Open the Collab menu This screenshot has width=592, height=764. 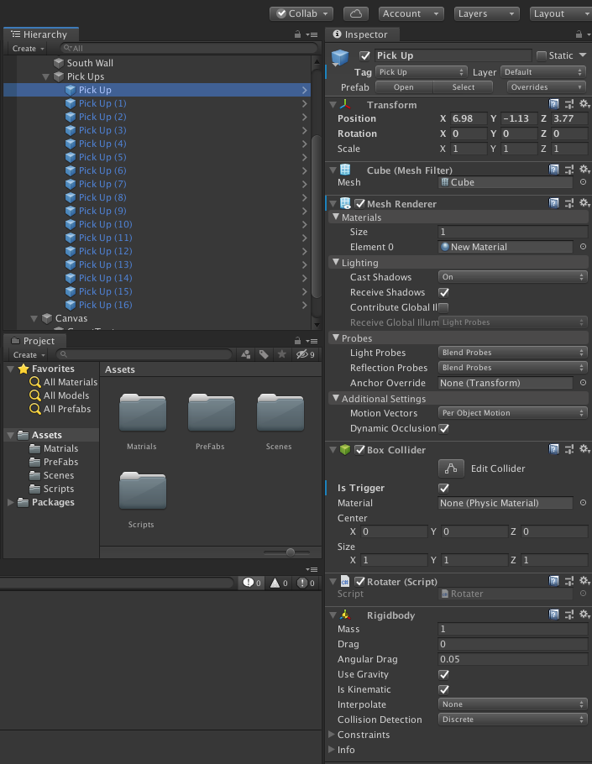(x=301, y=13)
